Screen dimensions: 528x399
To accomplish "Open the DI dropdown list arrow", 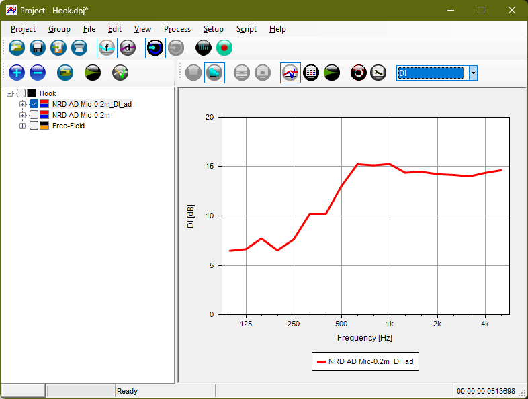I will point(473,73).
